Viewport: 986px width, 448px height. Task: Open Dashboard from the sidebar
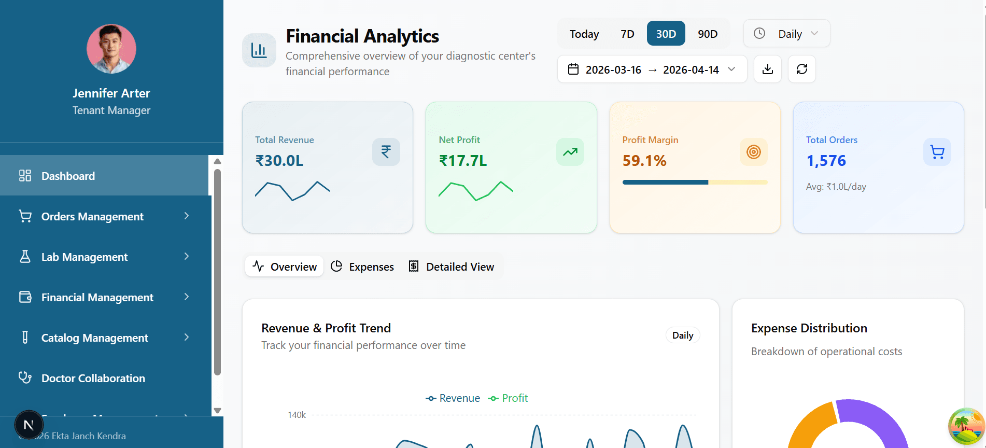click(68, 176)
